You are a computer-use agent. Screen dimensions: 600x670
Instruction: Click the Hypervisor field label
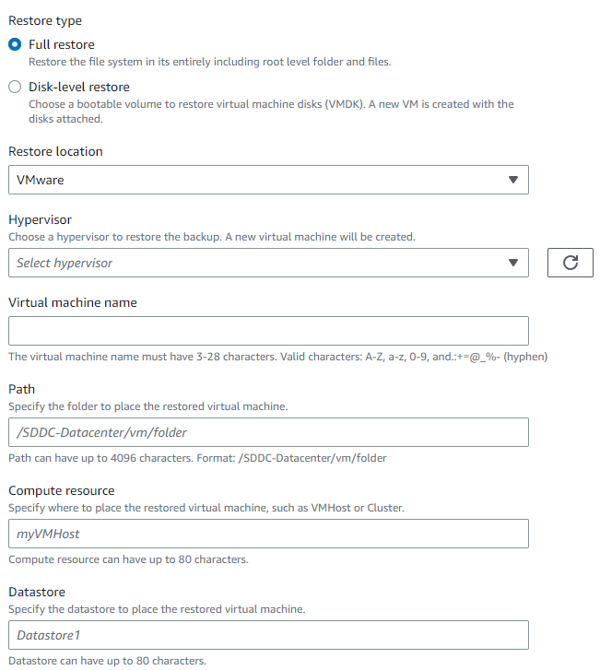[40, 220]
